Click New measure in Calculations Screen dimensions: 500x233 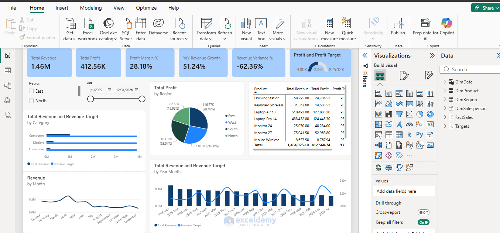(329, 29)
